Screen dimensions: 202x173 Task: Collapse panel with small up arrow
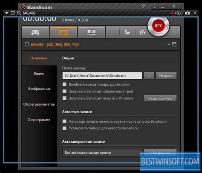tap(169, 44)
